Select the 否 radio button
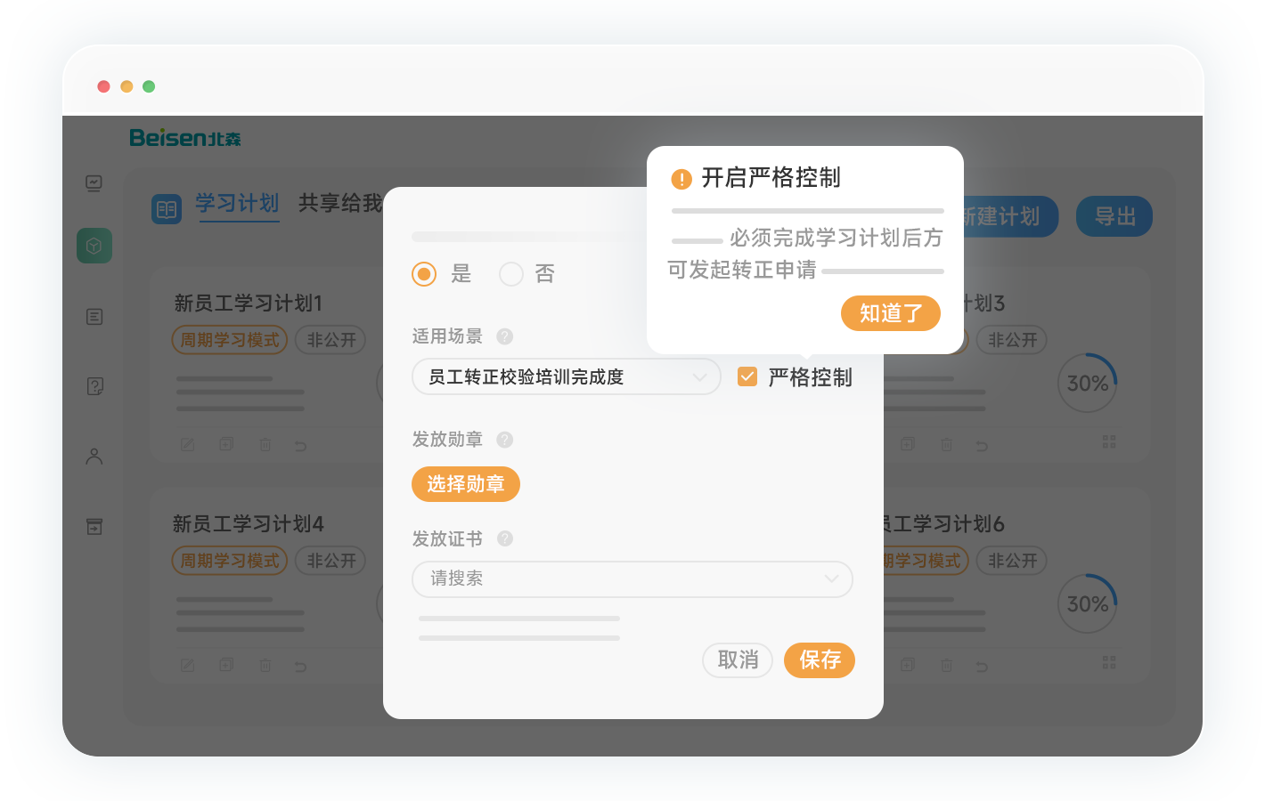 [511, 274]
